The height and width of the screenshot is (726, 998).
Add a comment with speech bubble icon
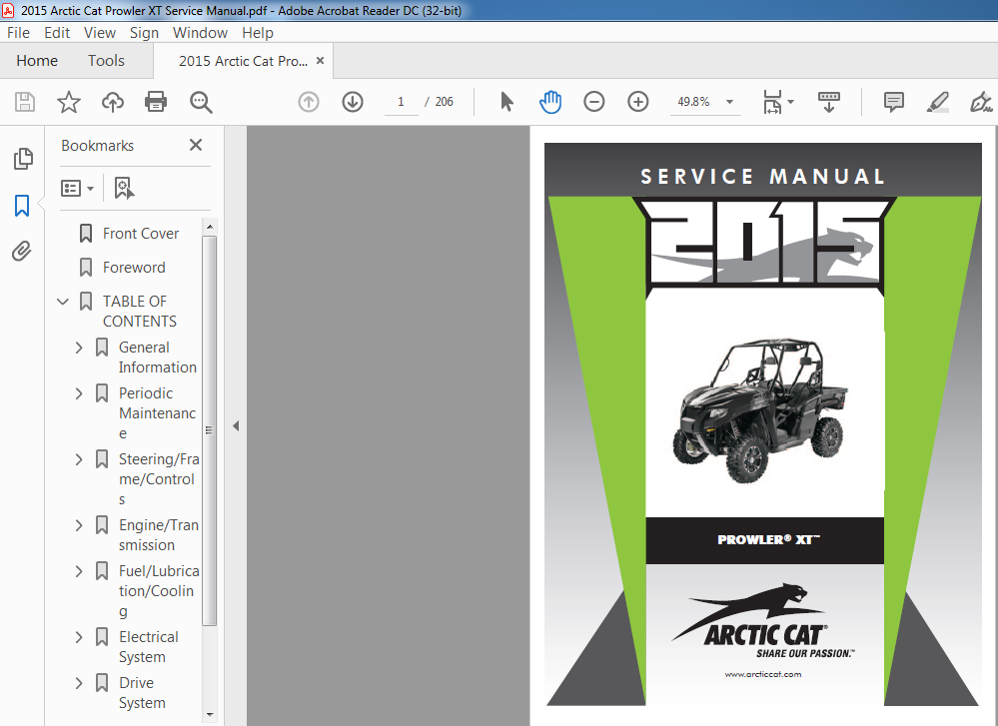(894, 102)
